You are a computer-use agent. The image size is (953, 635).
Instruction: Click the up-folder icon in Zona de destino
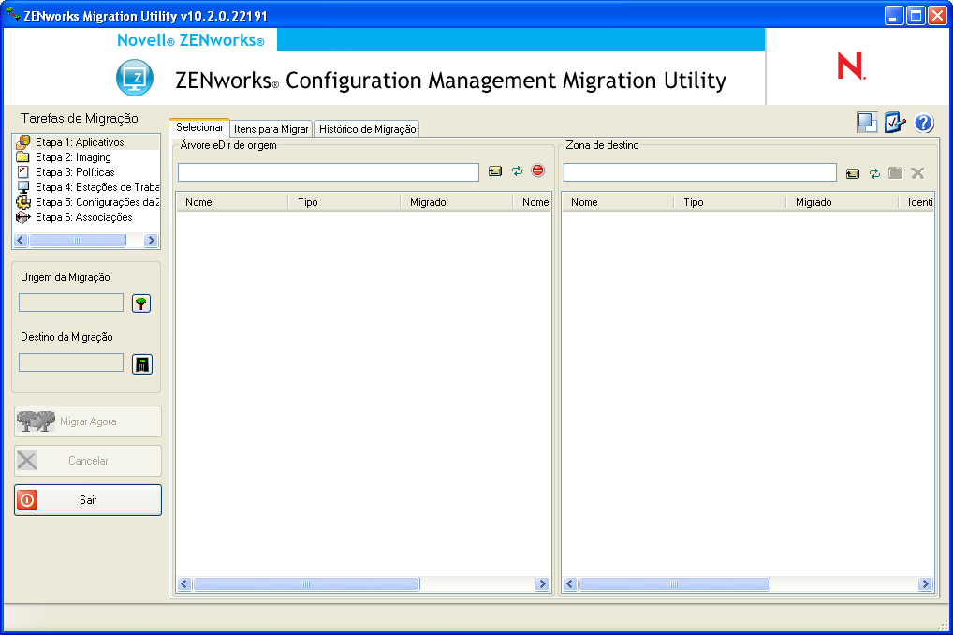click(x=853, y=173)
